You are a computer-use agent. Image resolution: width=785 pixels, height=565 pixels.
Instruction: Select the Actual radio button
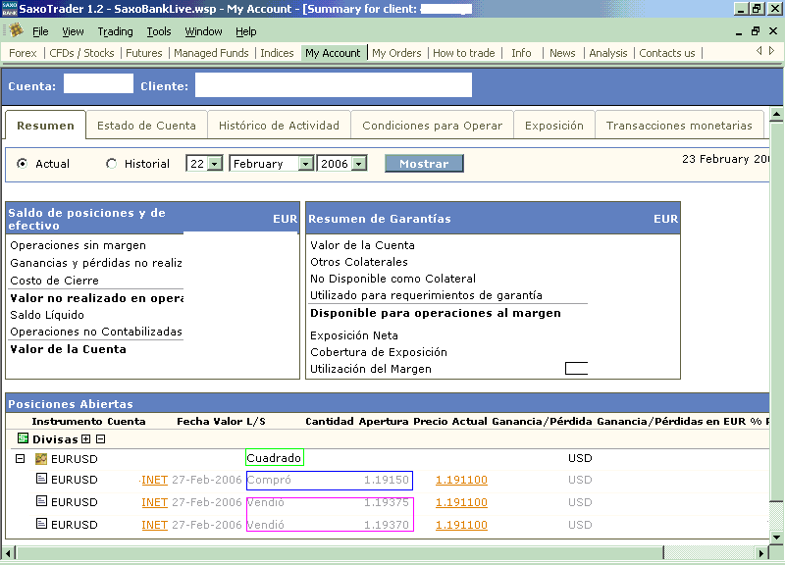point(23,164)
